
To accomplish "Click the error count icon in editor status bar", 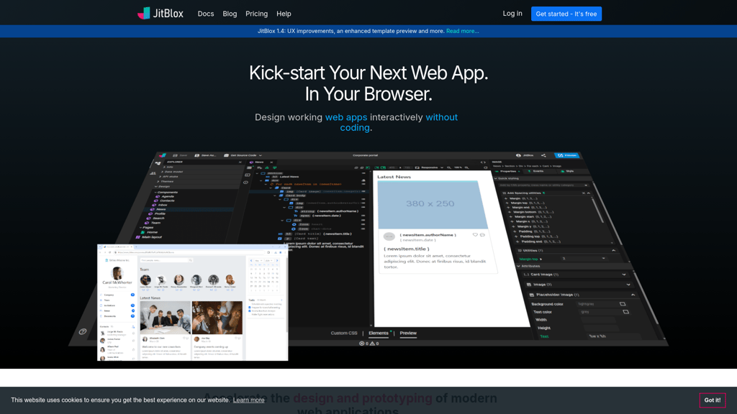I will point(361,344).
